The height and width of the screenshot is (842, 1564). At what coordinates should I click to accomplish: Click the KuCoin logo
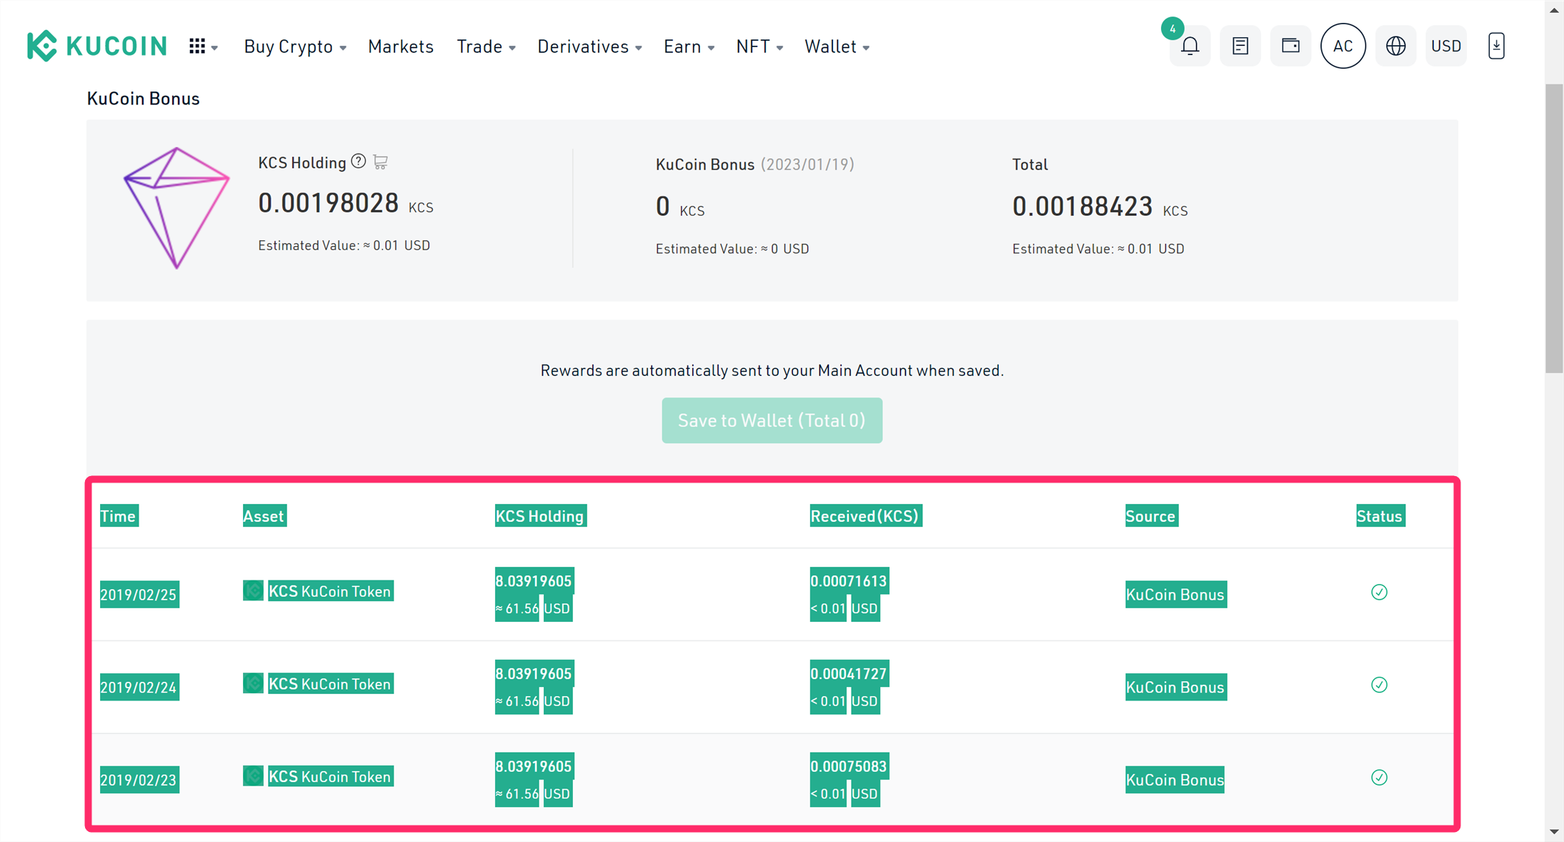[96, 46]
